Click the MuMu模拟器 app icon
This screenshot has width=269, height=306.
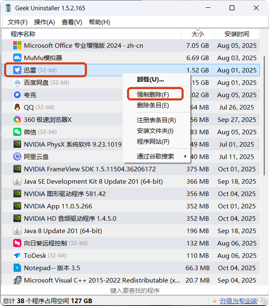[17, 58]
